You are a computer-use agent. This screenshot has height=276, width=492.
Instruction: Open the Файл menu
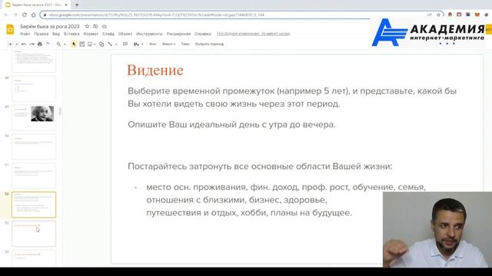[25, 34]
